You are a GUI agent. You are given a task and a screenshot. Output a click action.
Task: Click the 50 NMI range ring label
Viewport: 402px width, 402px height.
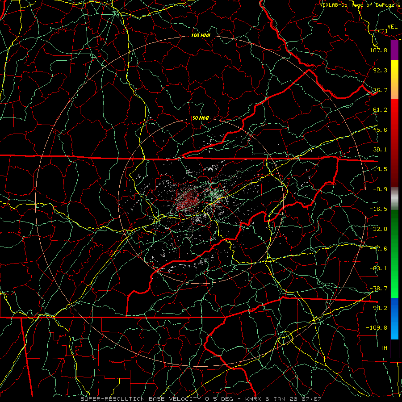[201, 118]
